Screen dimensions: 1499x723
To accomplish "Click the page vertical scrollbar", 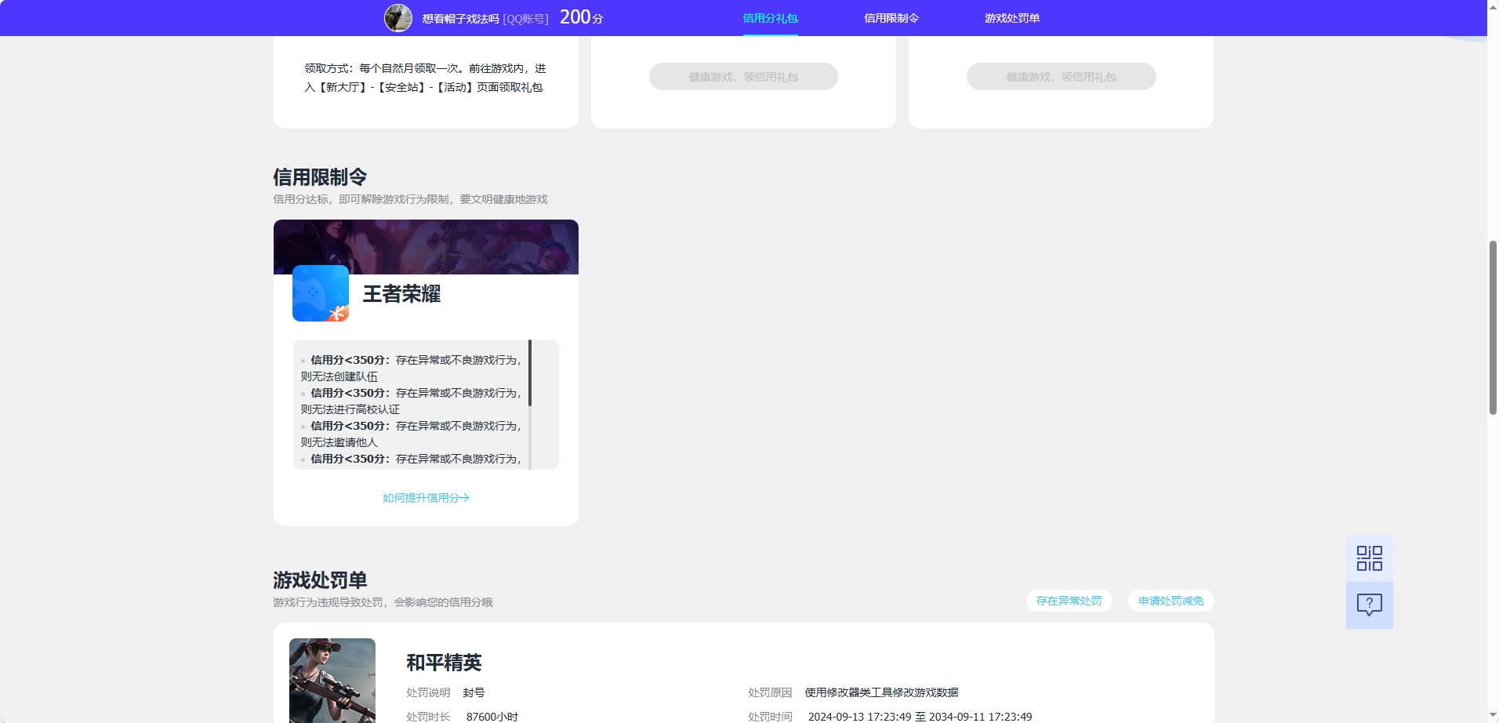I will (1493, 328).
